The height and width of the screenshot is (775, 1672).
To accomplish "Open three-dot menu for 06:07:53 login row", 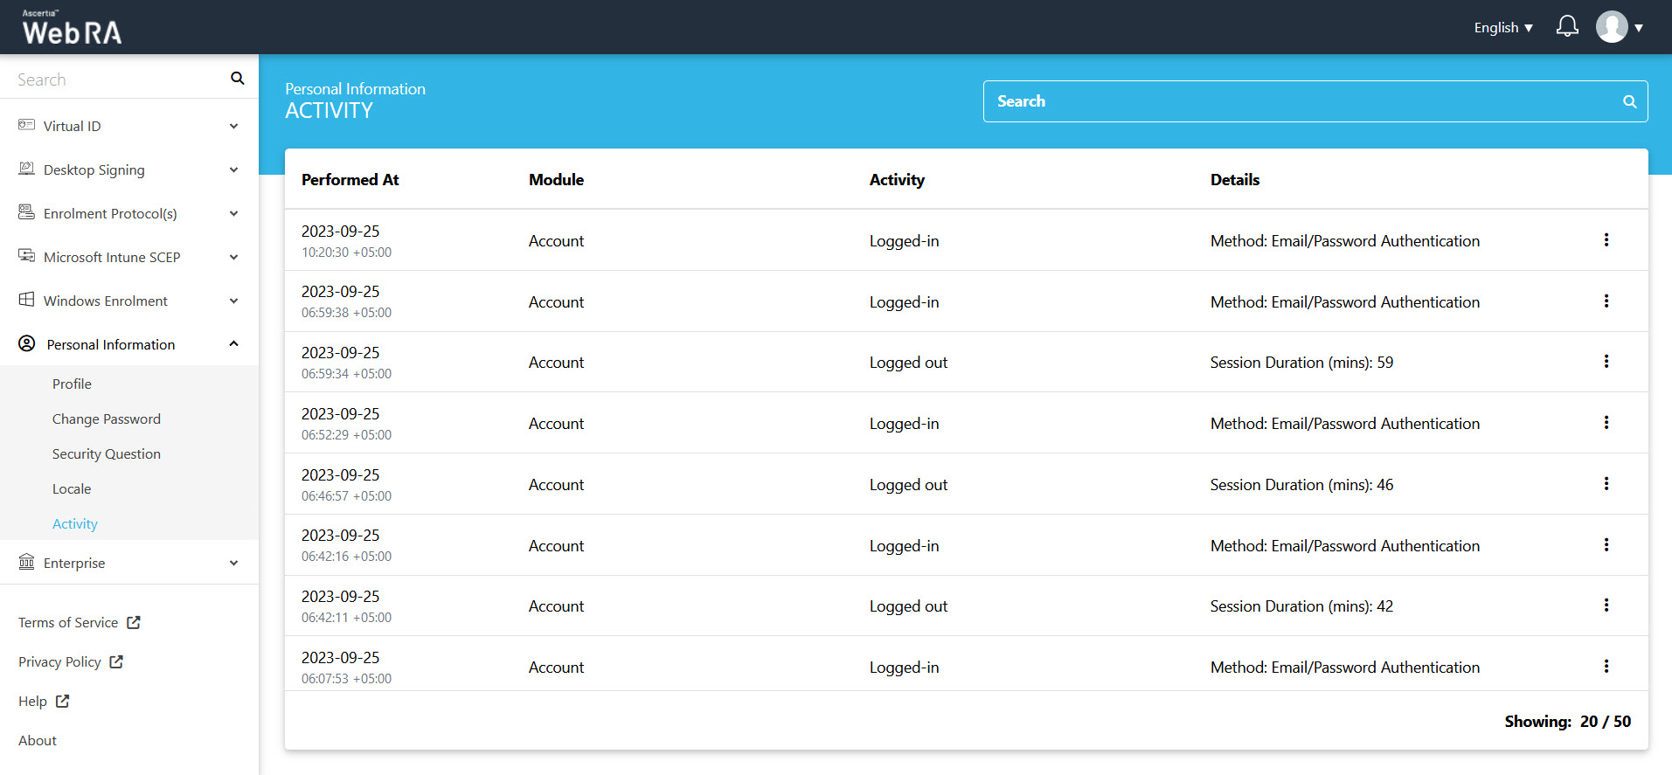I will coord(1606,667).
